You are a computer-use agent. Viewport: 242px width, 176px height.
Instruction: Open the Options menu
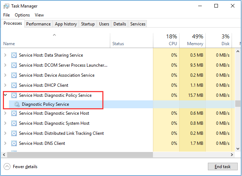tap(22, 15)
